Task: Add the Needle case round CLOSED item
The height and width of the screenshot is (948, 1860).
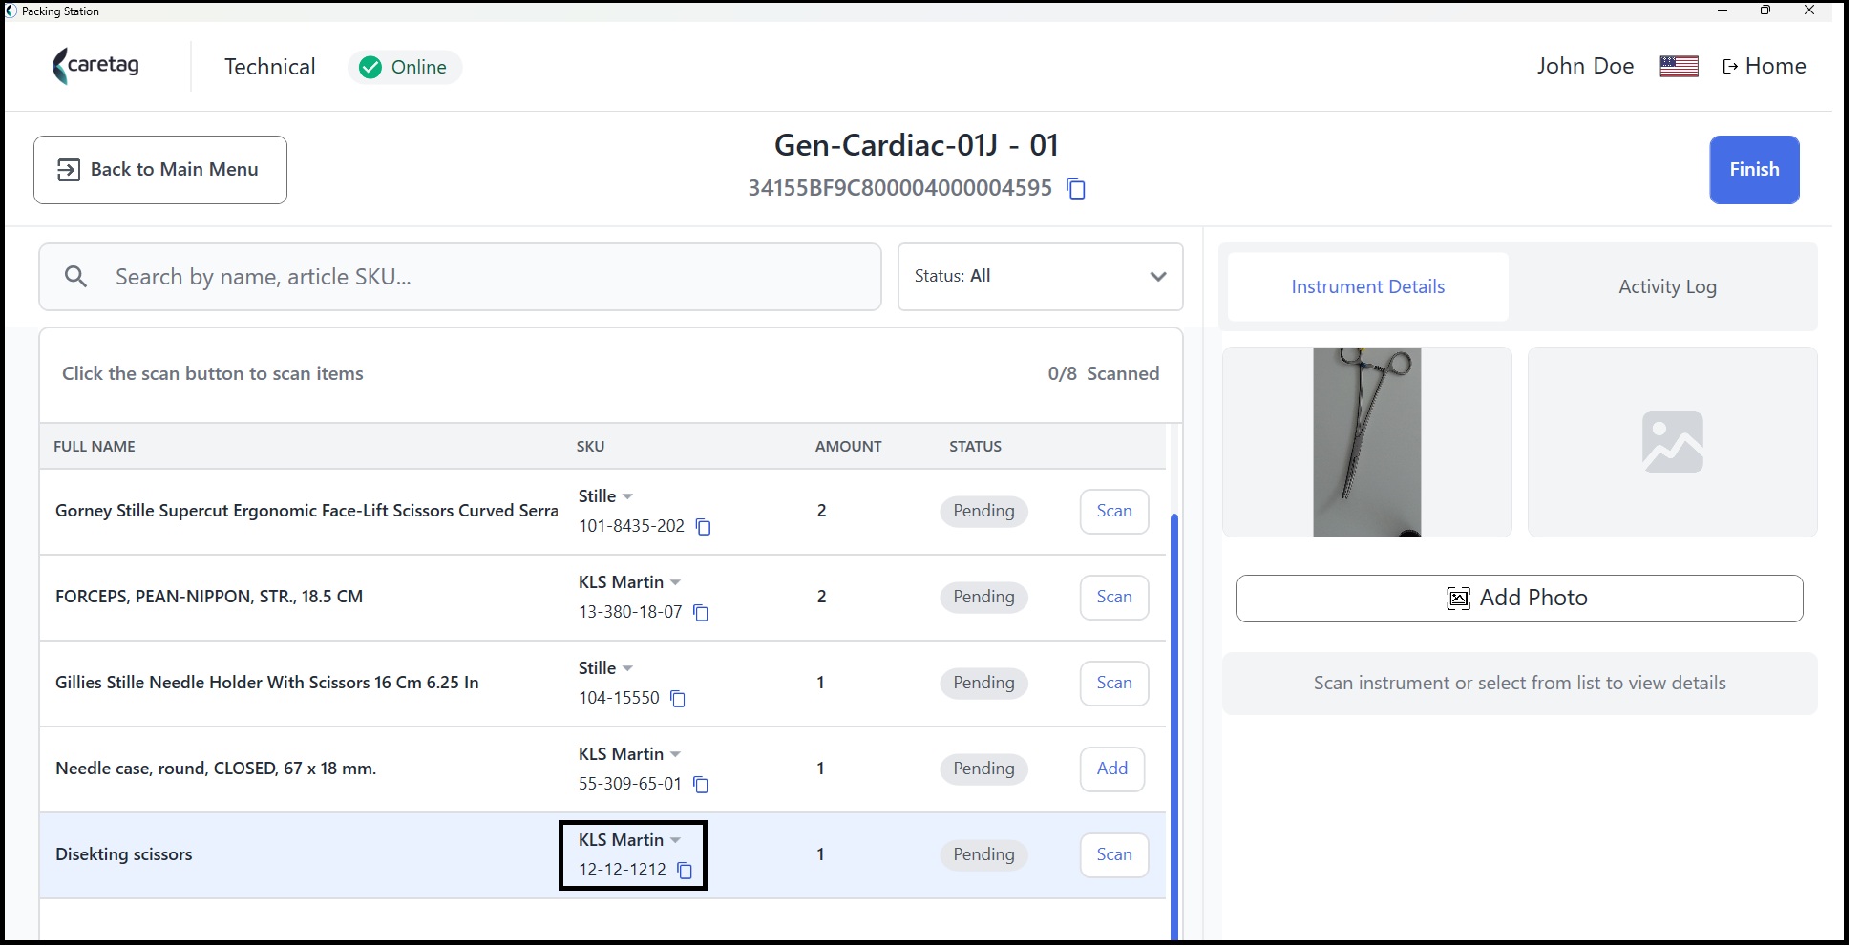Action: [x=1111, y=769]
